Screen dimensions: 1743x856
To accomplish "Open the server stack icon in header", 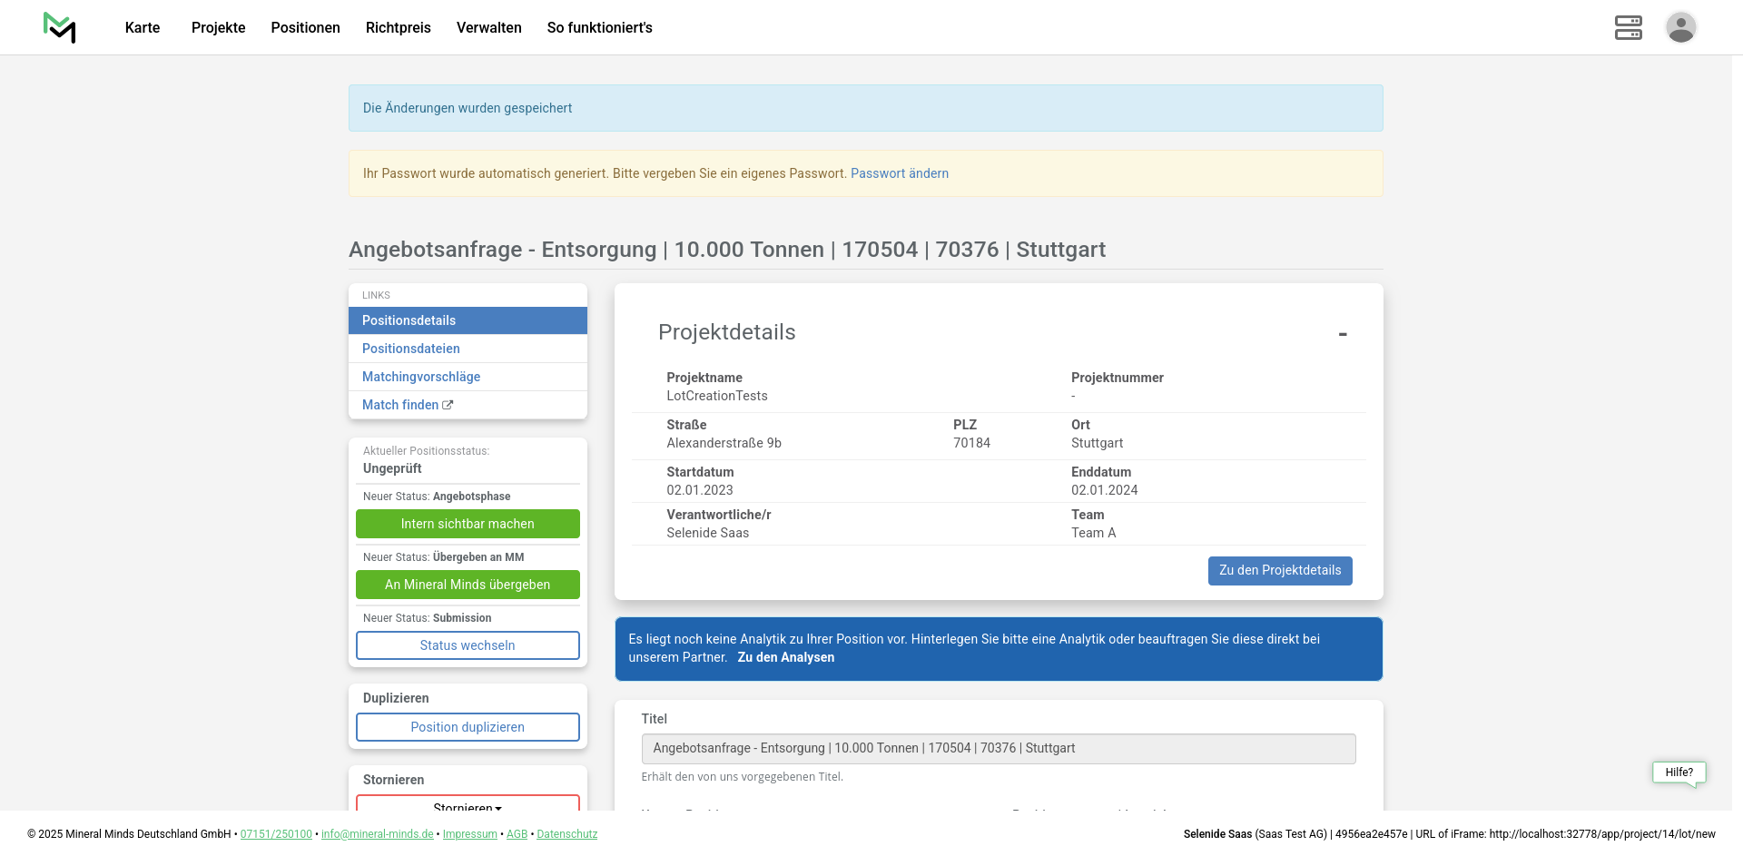I will click(1628, 27).
